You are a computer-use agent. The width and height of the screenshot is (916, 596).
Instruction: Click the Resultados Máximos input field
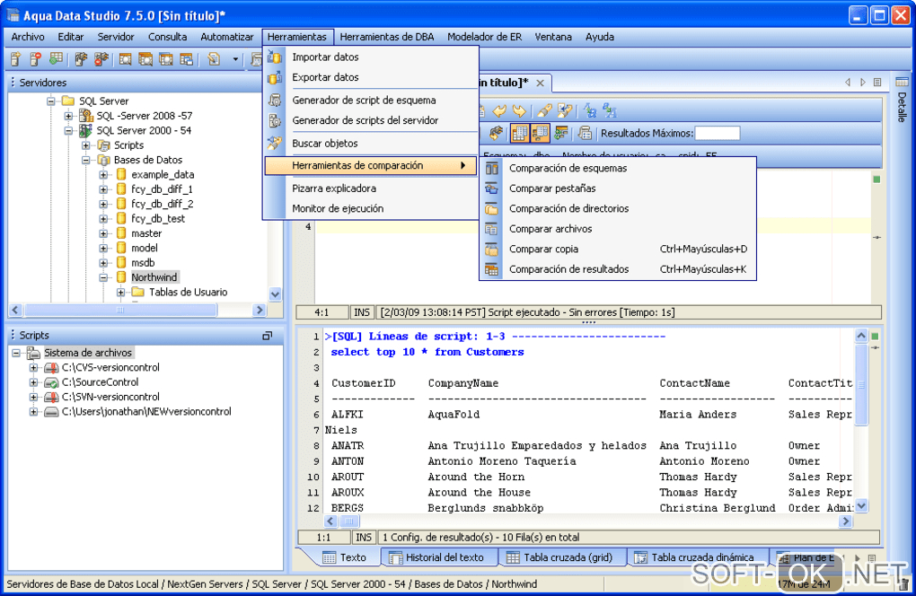718,134
